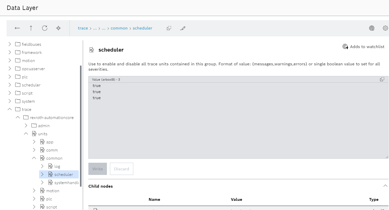Refresh the Data Layer tree
389x210 pixels.
click(45, 28)
